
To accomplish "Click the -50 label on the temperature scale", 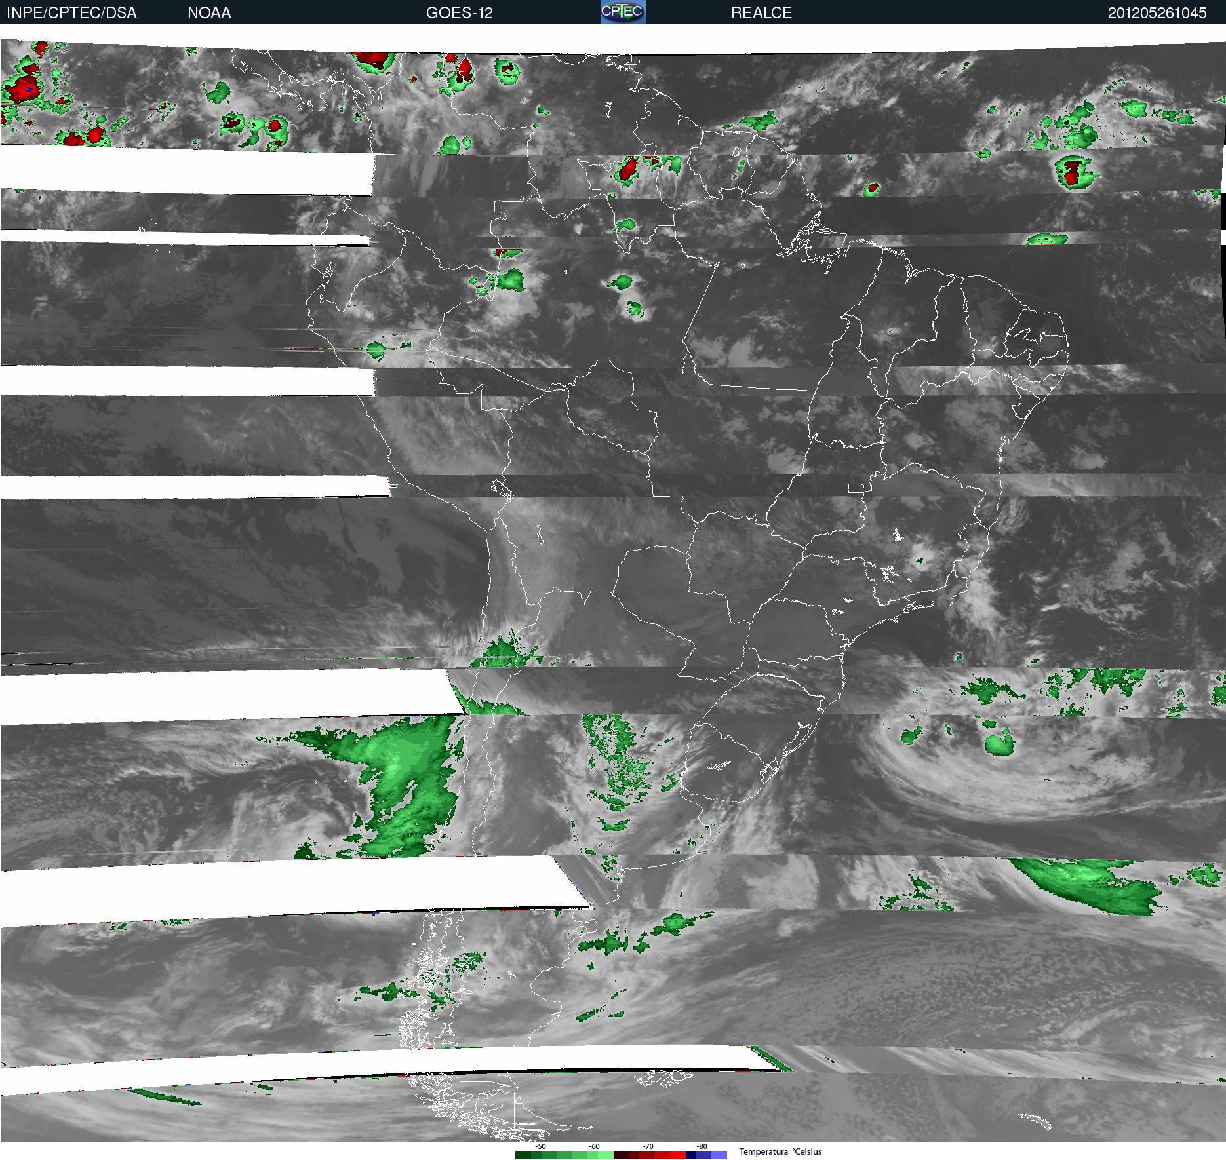I will 540,1146.
